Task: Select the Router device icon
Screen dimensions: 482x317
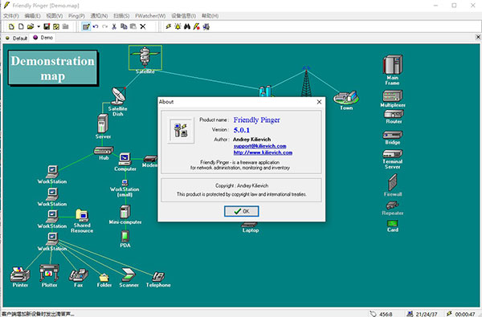Action: tap(394, 114)
